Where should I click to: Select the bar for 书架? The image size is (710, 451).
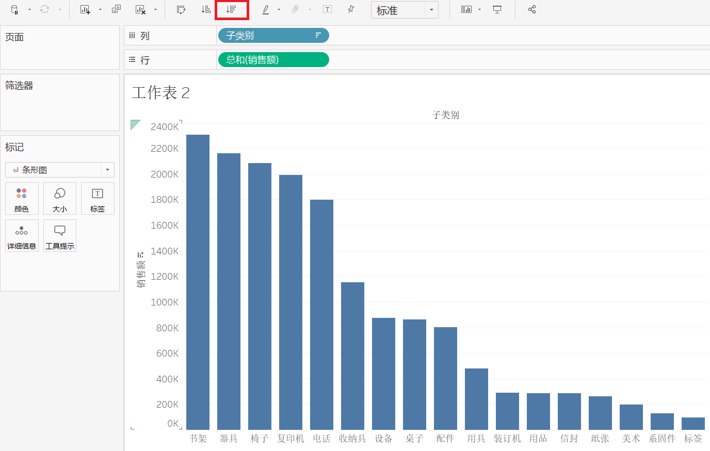click(198, 282)
